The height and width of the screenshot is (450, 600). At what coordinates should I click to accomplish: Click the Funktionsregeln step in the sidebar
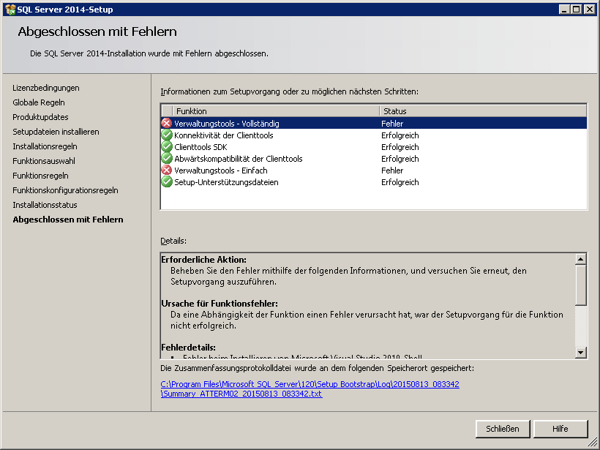click(x=40, y=176)
